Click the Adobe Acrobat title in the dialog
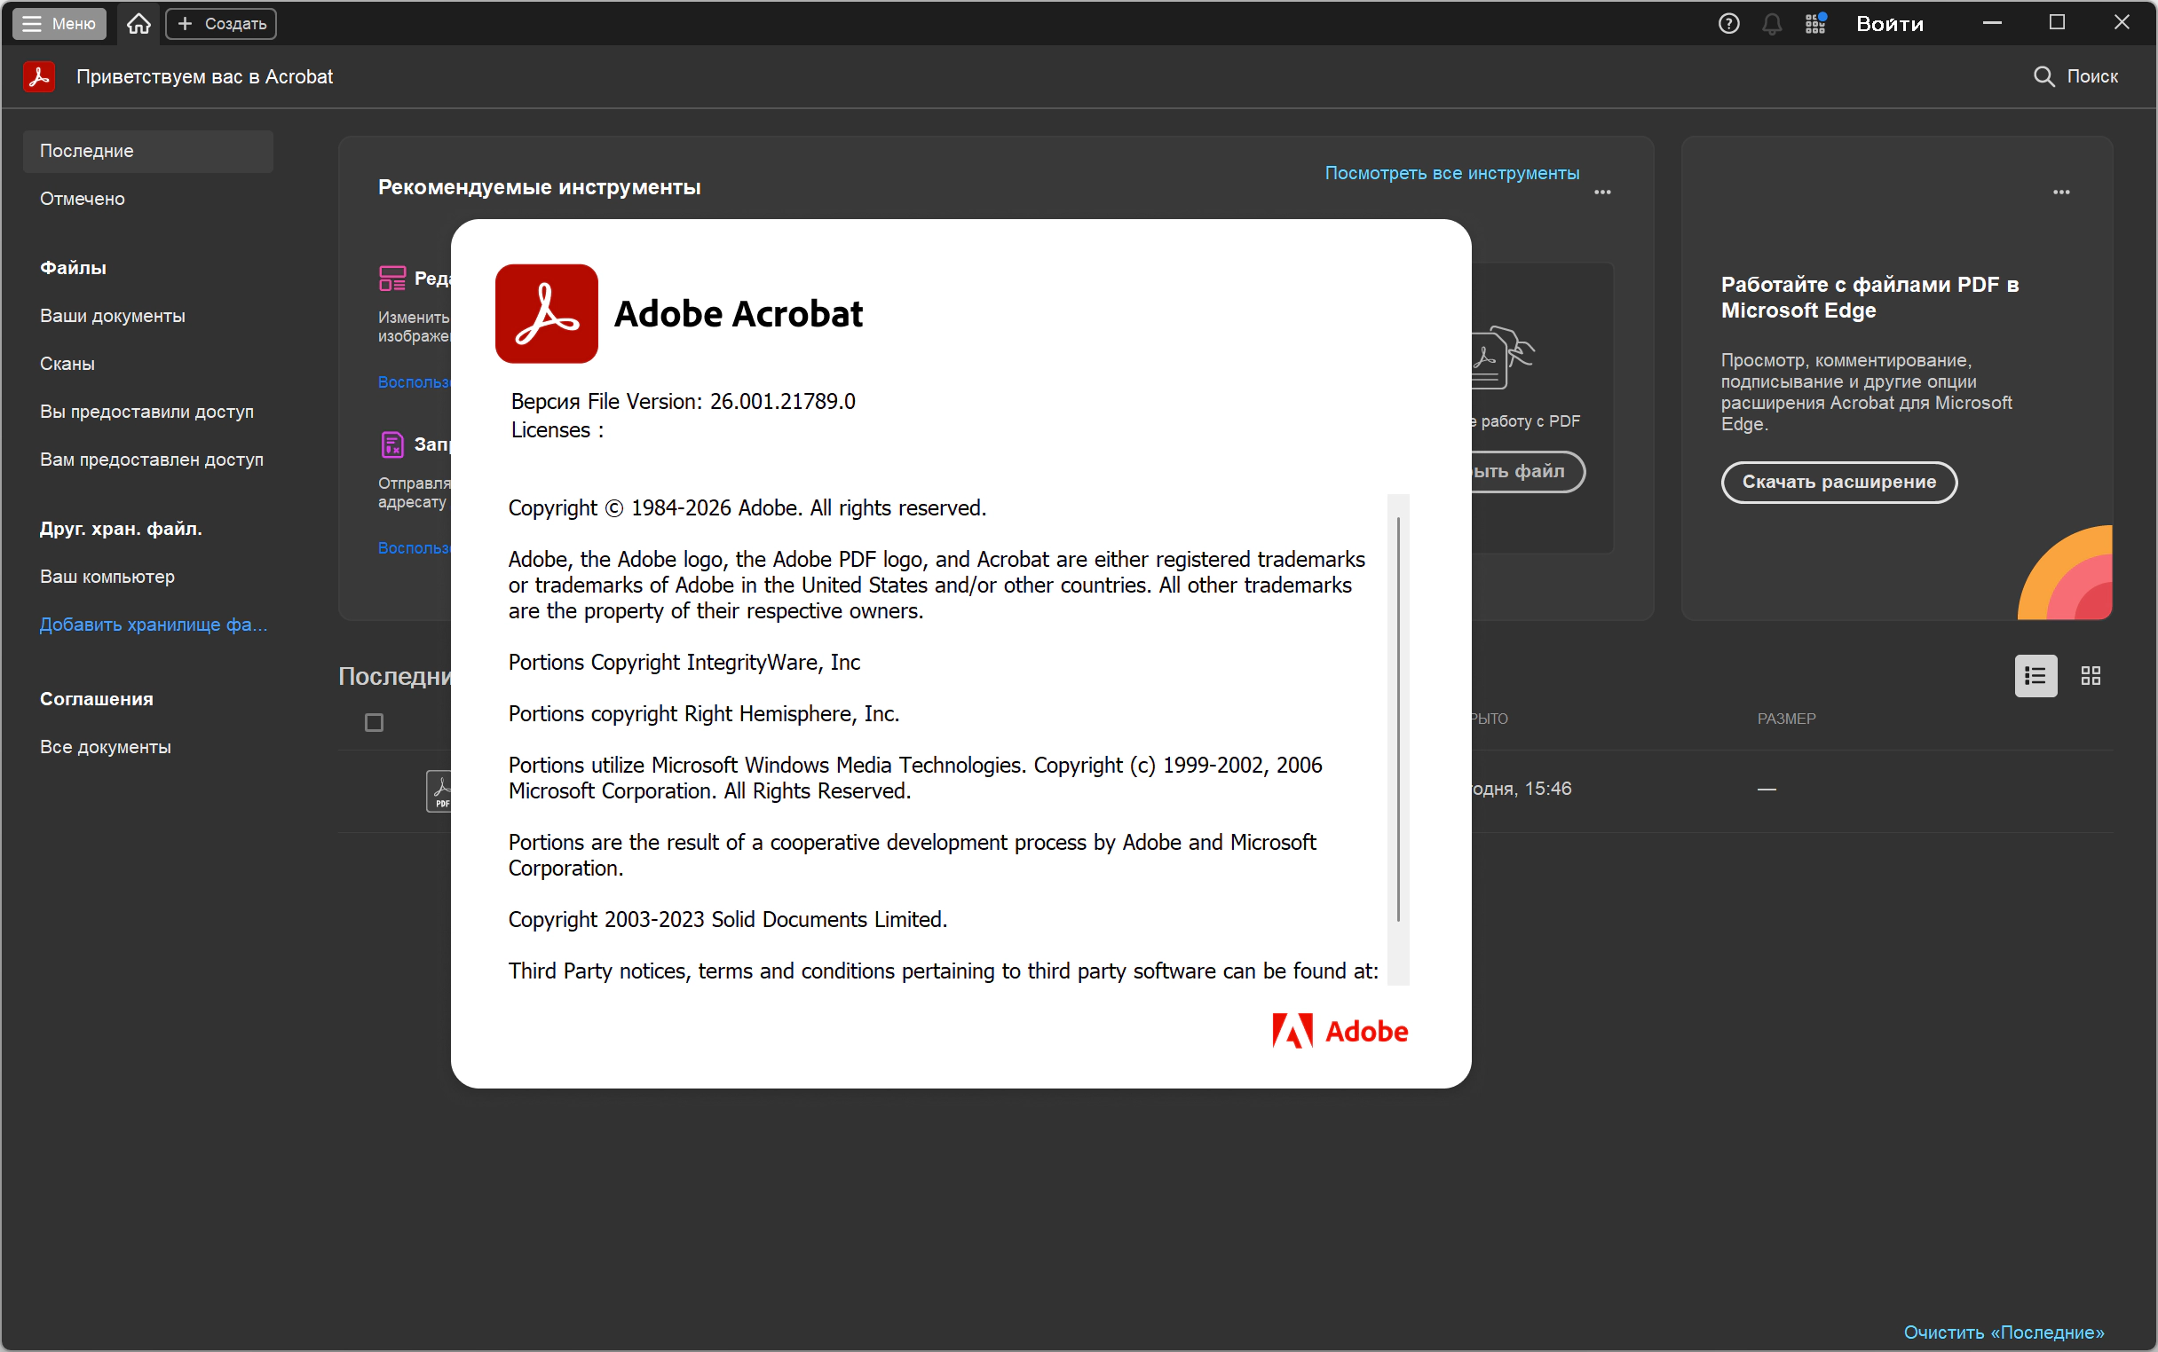 (x=738, y=314)
